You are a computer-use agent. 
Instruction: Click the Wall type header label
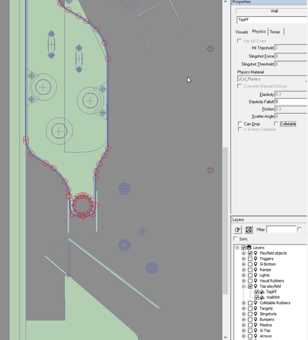(274, 11)
